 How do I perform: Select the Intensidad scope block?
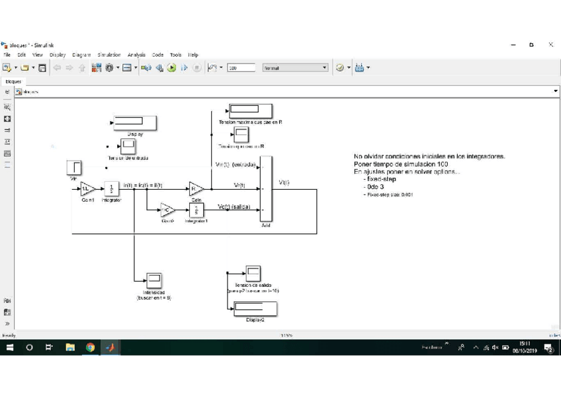point(153,280)
